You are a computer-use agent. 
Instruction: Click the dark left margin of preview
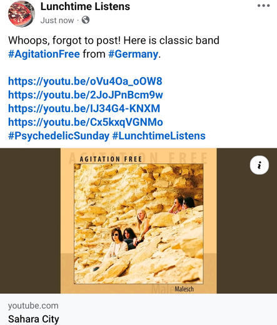coord(30,221)
